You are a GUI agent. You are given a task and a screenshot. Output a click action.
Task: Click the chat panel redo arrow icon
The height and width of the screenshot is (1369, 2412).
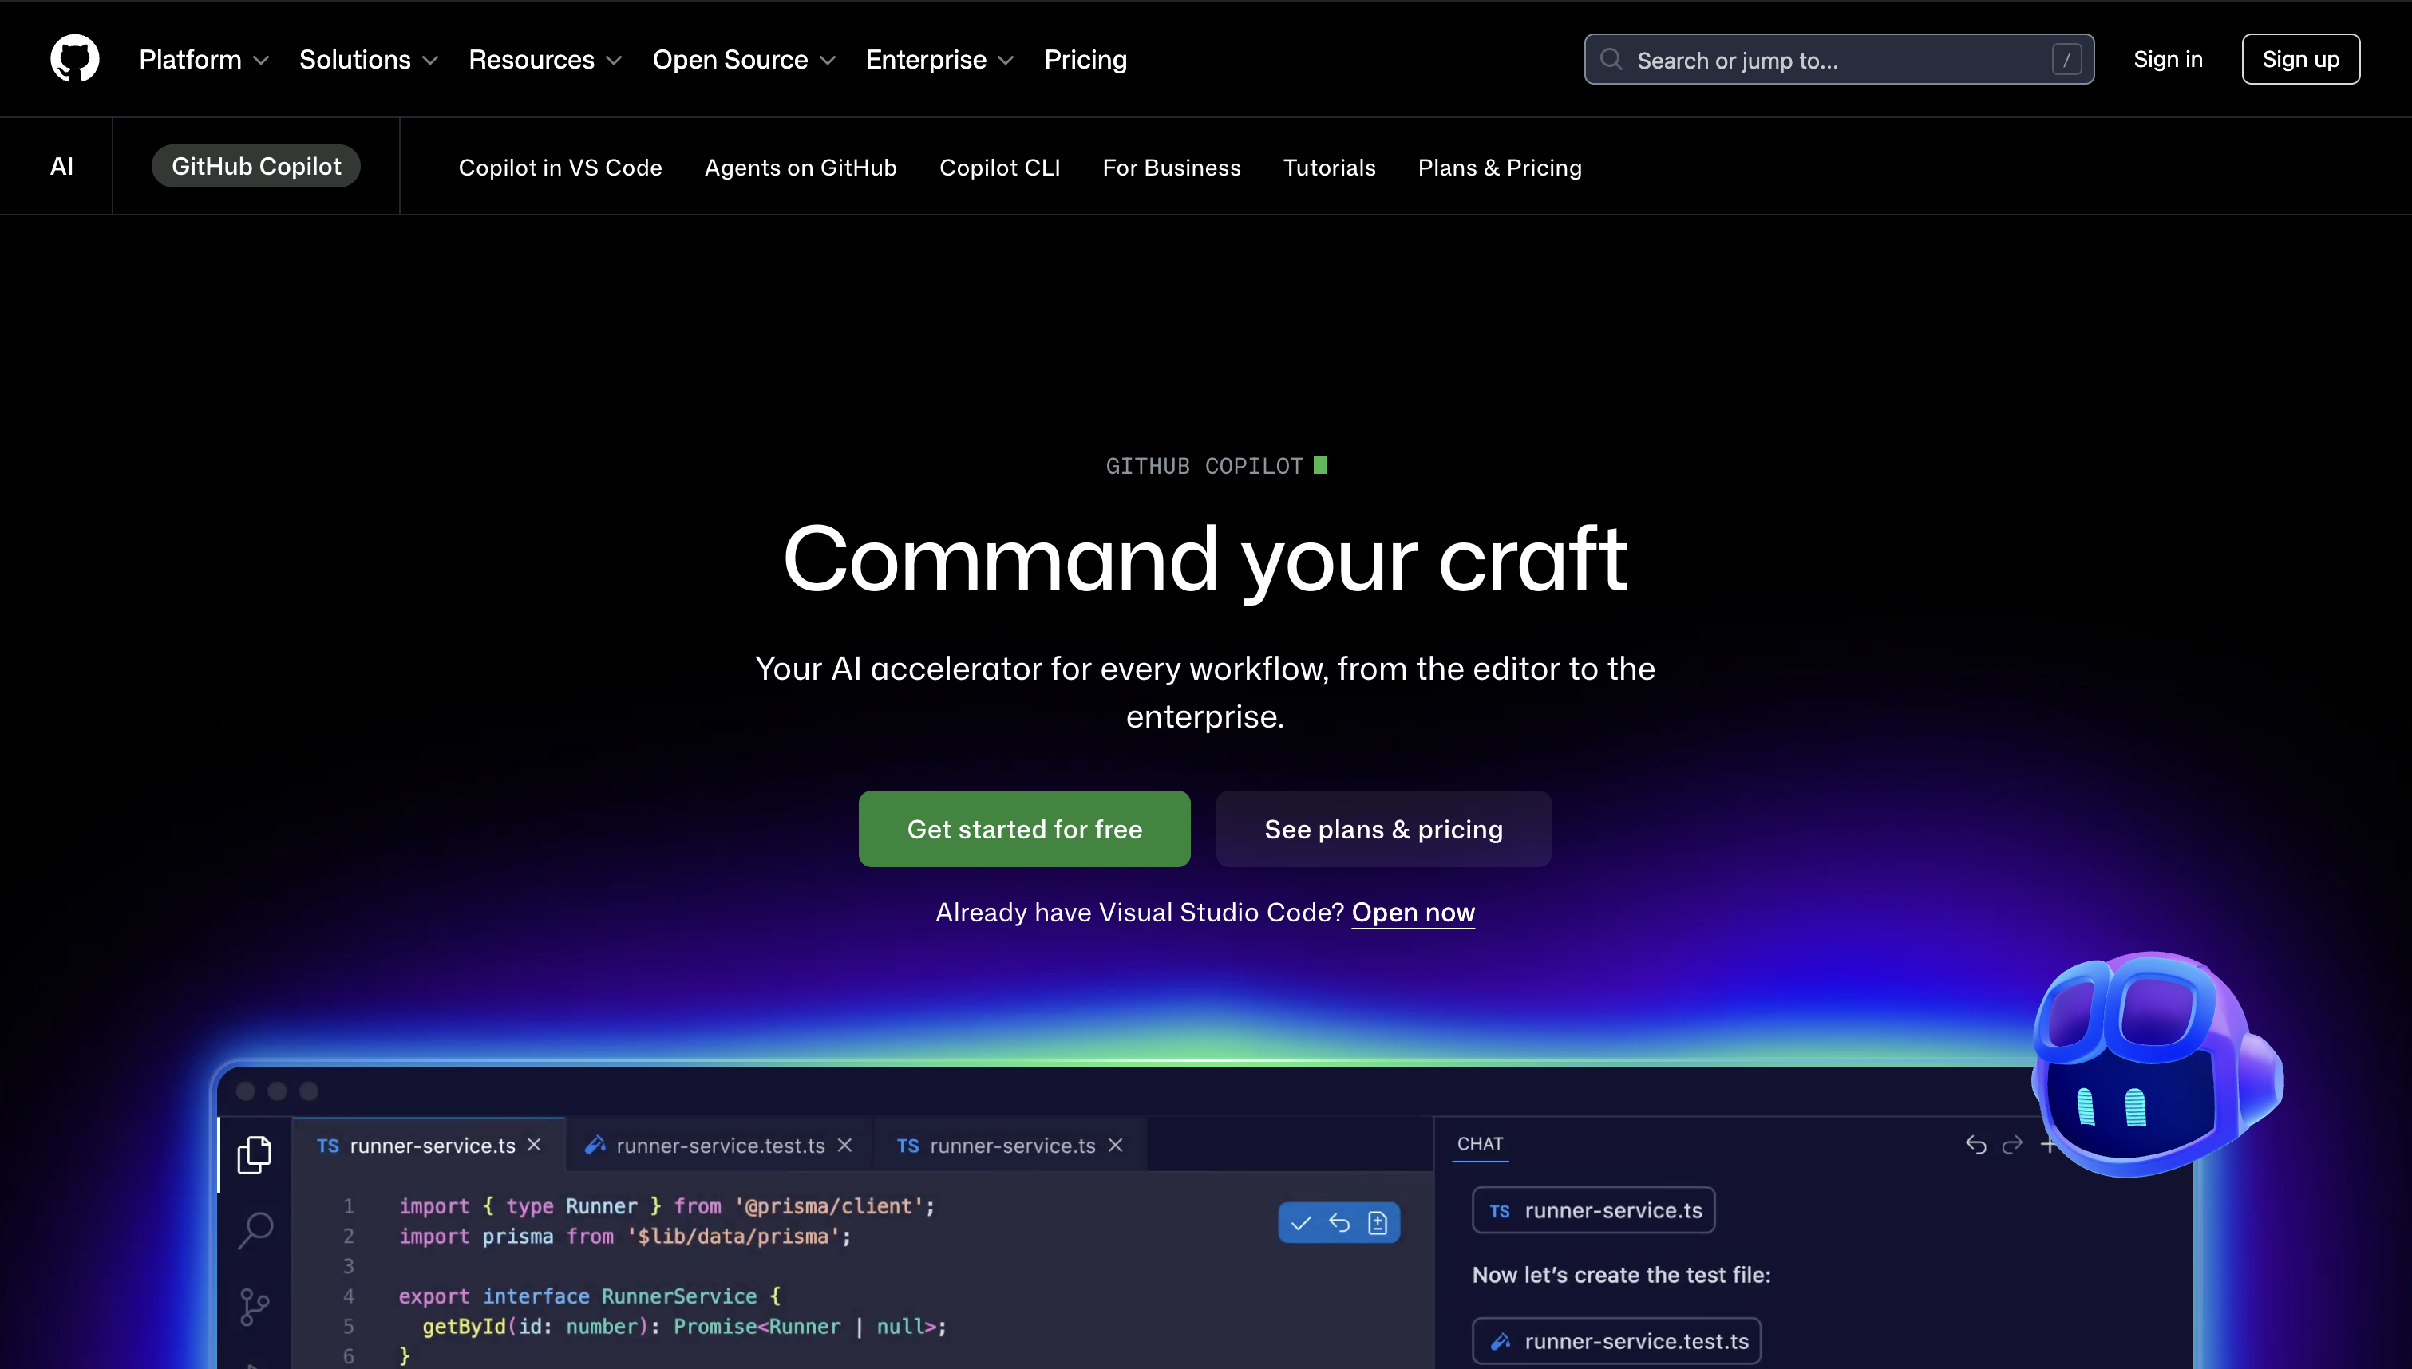(2012, 1146)
